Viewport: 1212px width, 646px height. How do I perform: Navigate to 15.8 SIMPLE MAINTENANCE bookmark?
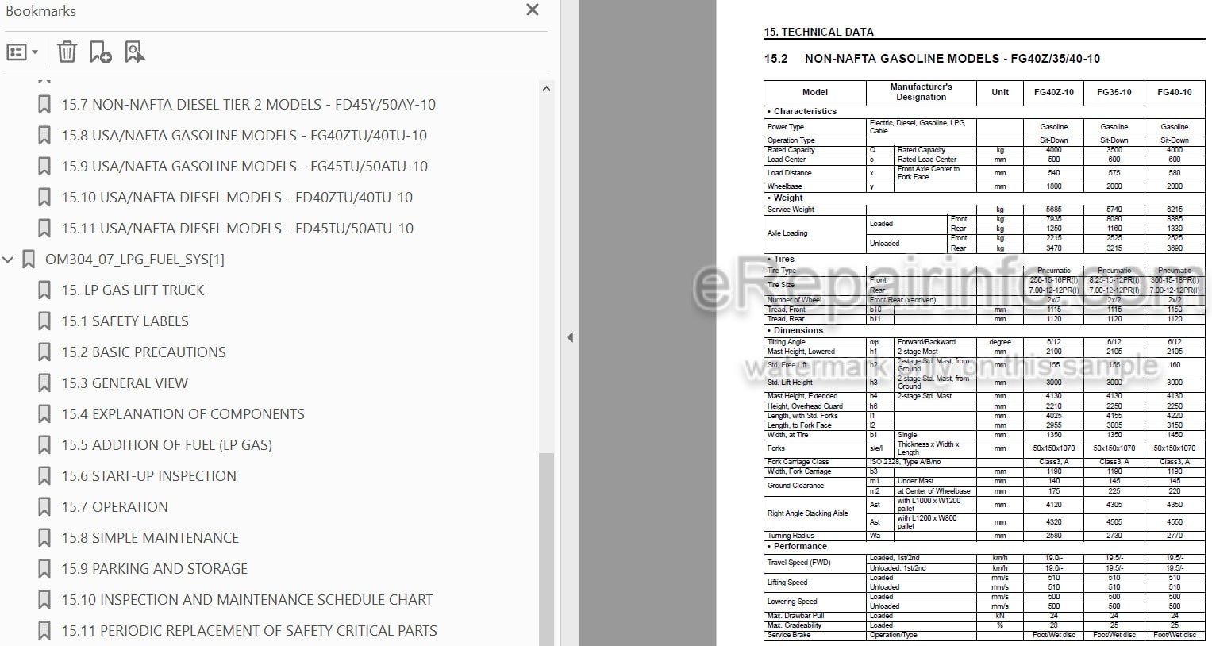pos(150,538)
